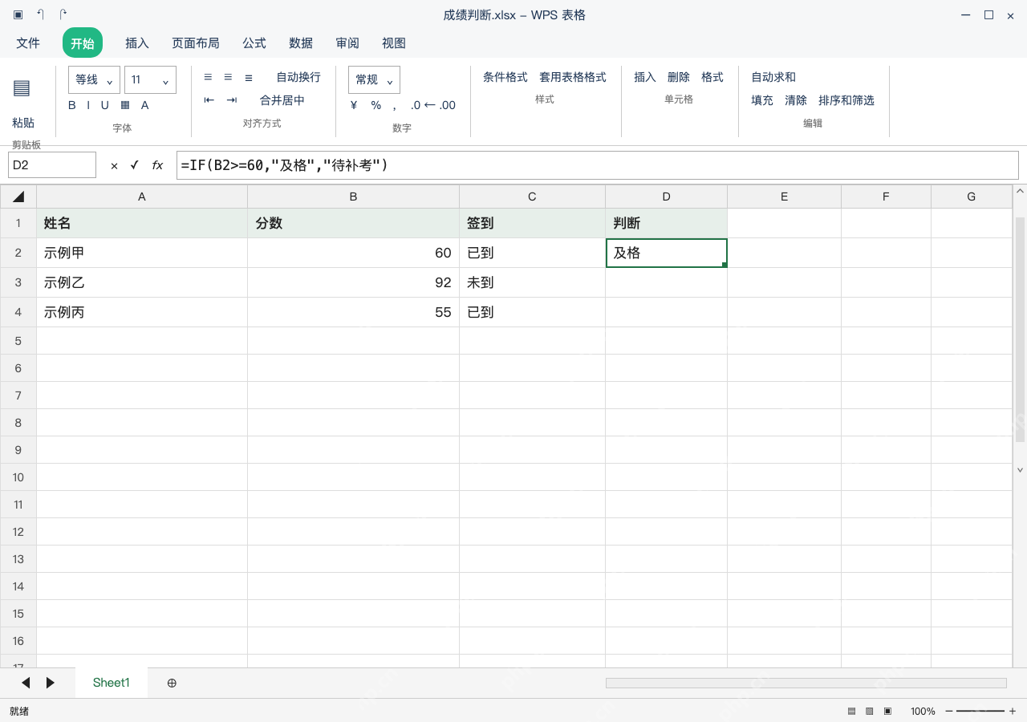Switch to the 公式 ribbon tab
Image resolution: width=1027 pixels, height=722 pixels.
point(254,43)
